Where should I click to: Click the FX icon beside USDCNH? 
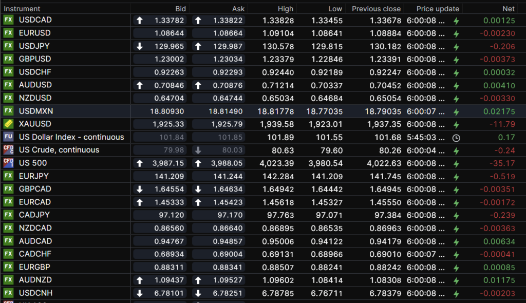click(8, 293)
